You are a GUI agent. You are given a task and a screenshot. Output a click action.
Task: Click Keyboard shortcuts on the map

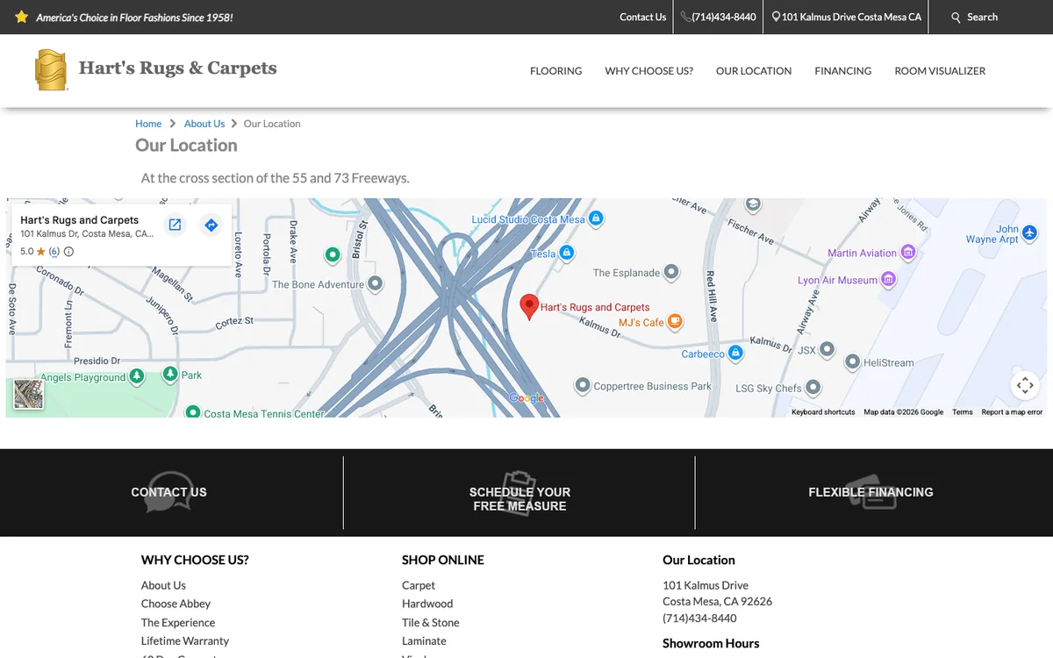point(823,412)
